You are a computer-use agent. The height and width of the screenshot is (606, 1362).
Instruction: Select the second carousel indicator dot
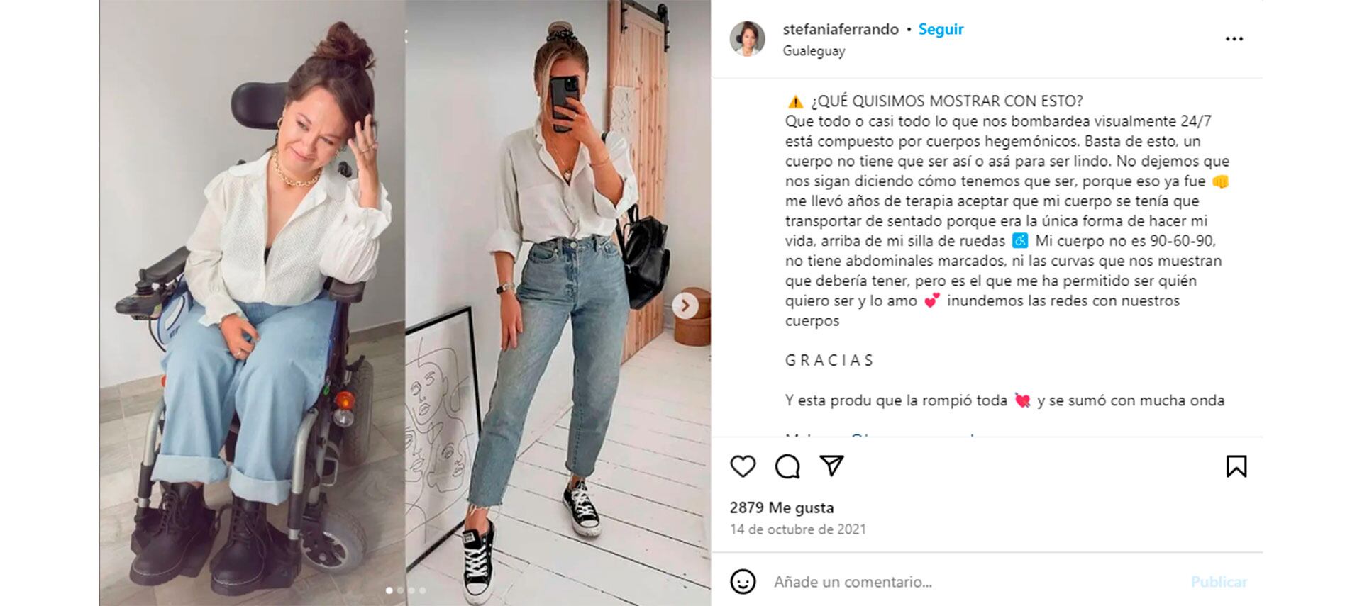click(400, 590)
